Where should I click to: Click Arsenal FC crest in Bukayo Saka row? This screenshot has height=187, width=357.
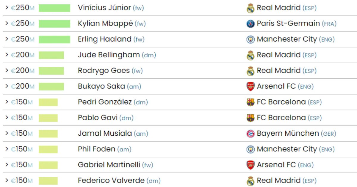pos(250,86)
